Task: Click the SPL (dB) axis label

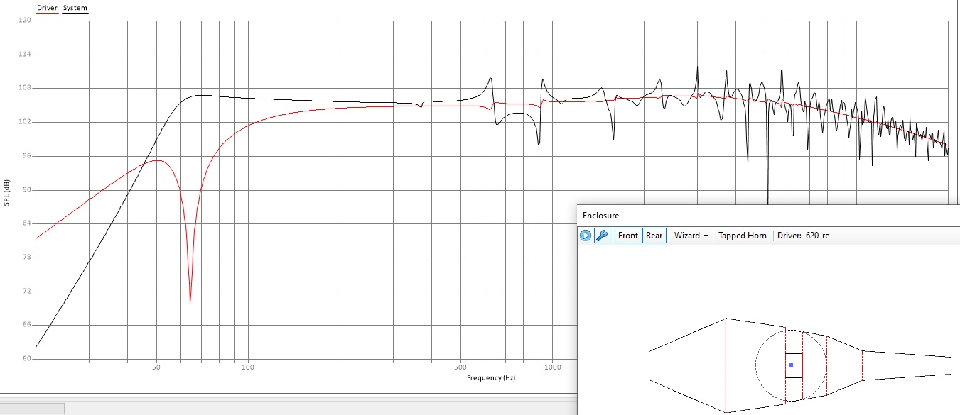Action: [7, 192]
